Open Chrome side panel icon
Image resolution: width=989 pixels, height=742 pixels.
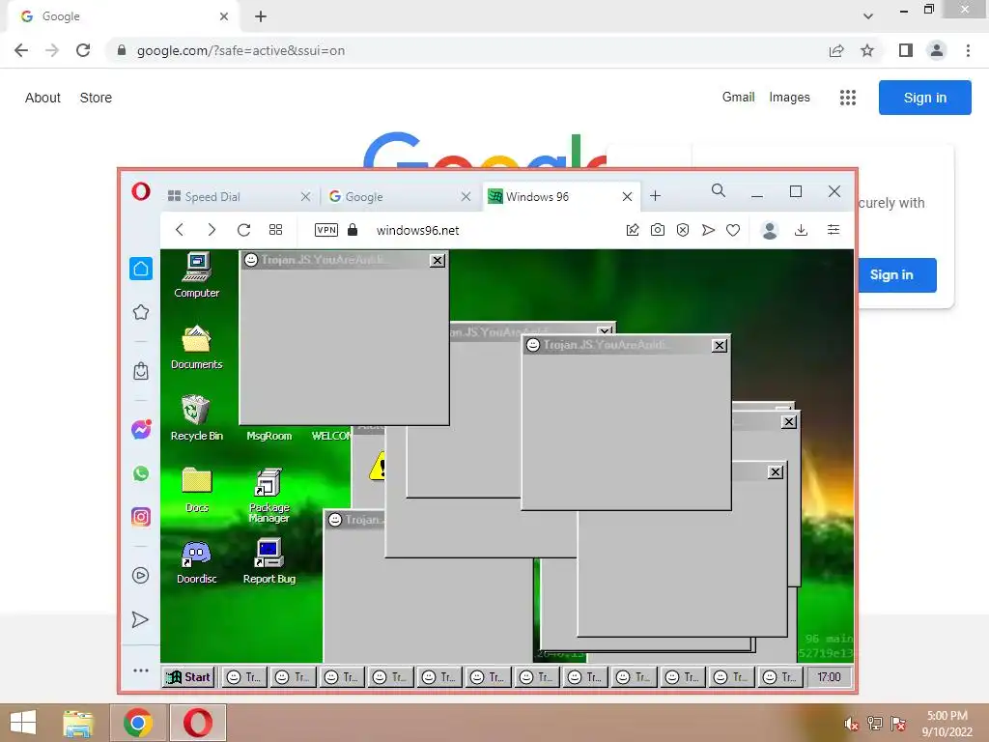coord(906,50)
